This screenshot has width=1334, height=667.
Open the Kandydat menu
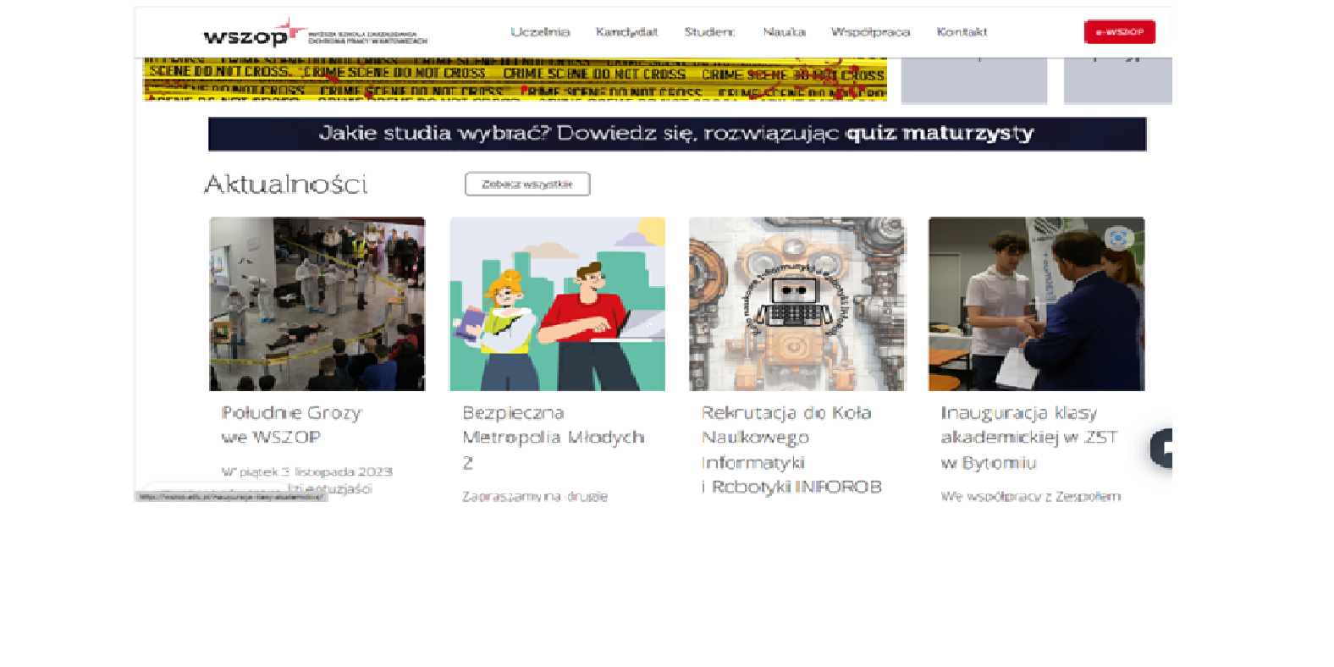[626, 32]
